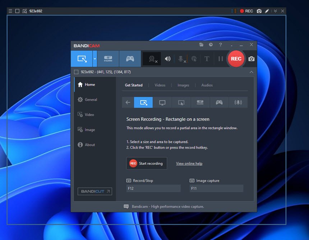Viewport: 309px width, 240px height.
Task: Select the HDMI device mode in mode row
Action: (x=200, y=102)
